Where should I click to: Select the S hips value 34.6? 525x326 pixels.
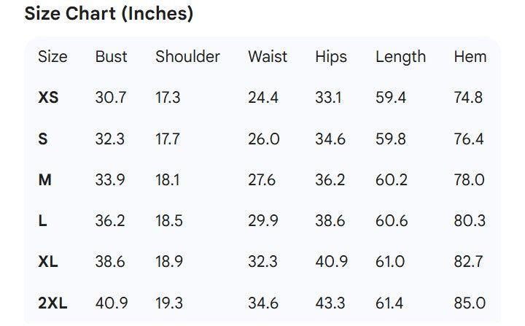tap(330, 139)
